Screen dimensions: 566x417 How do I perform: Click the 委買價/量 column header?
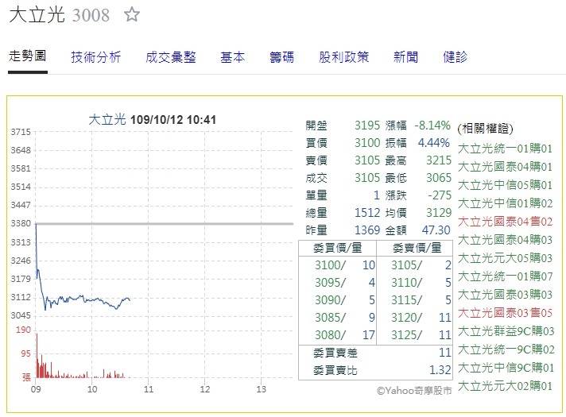coord(338,248)
